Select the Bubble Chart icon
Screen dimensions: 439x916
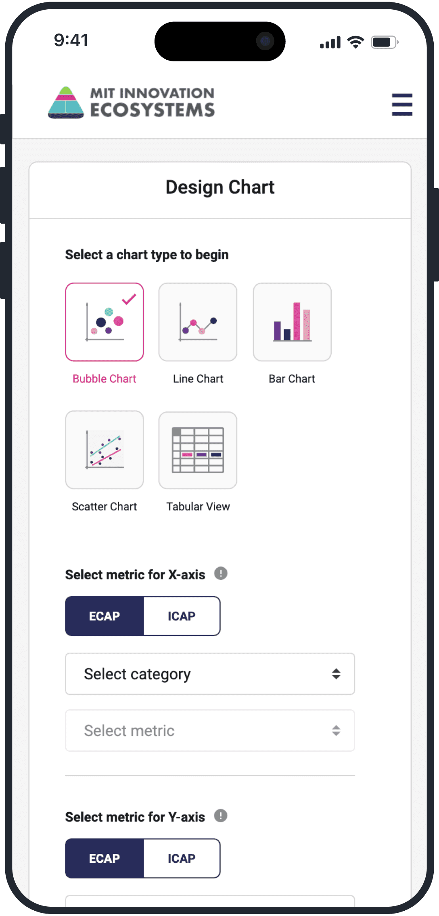click(105, 322)
